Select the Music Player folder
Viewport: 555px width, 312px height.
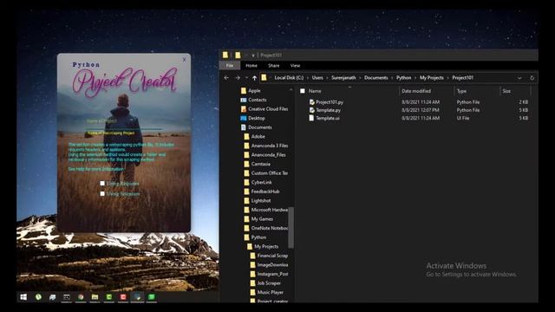coord(270,292)
